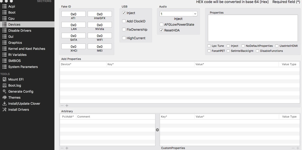Viewport: 302px width, 150px height.
Task: Enable ForceHPET checkbox
Action: 209,51
